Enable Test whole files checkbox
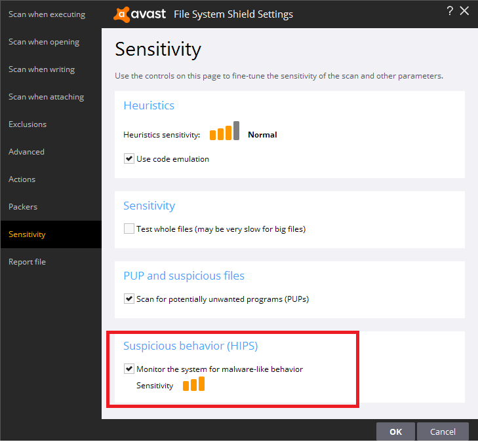478x442 pixels. click(x=129, y=229)
